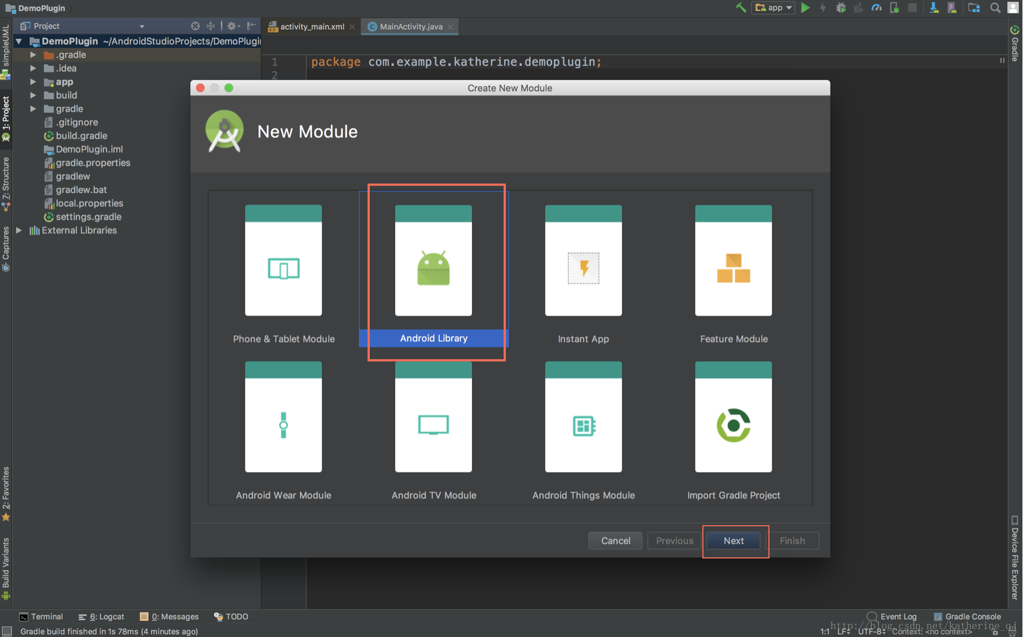This screenshot has height=637, width=1023.
Task: Open the SDK Manager download icon
Action: click(934, 8)
